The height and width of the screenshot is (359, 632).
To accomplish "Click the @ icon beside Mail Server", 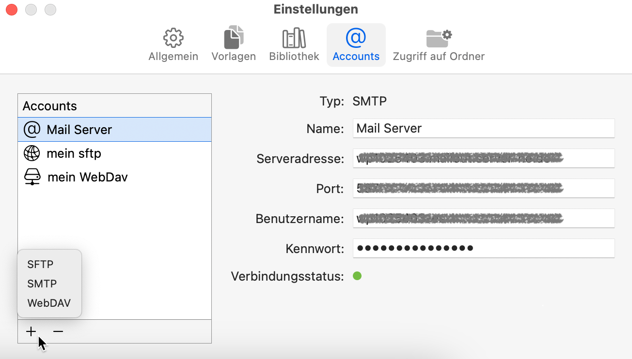I will point(32,129).
